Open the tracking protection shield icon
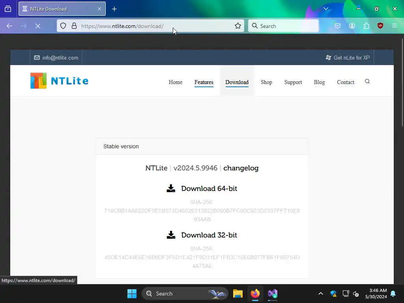 63,26
